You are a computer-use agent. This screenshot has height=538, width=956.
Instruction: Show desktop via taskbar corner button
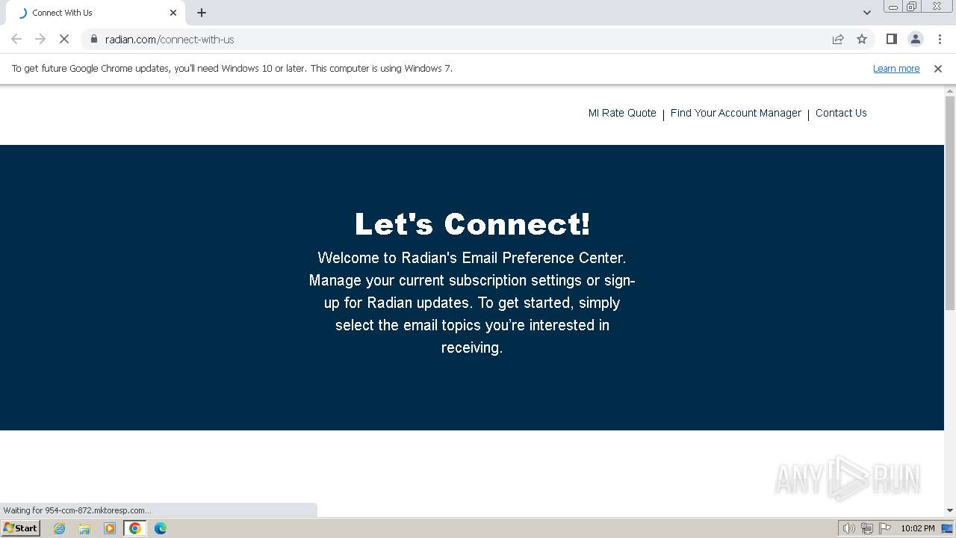pyautogui.click(x=948, y=528)
